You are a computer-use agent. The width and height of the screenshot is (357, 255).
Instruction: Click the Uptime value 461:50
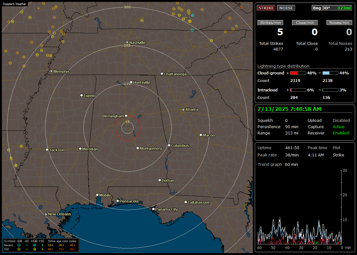(x=292, y=148)
